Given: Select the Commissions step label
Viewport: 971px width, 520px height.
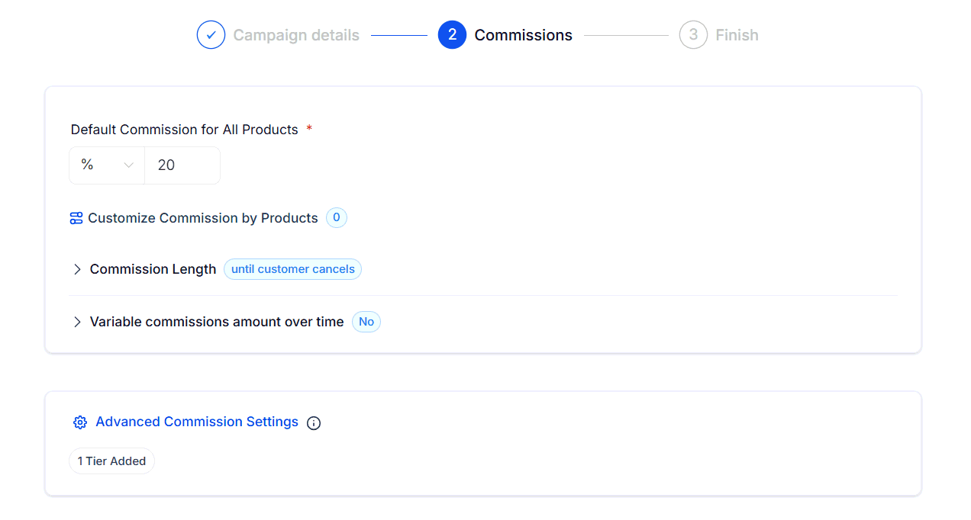Looking at the screenshot, I should [x=523, y=35].
